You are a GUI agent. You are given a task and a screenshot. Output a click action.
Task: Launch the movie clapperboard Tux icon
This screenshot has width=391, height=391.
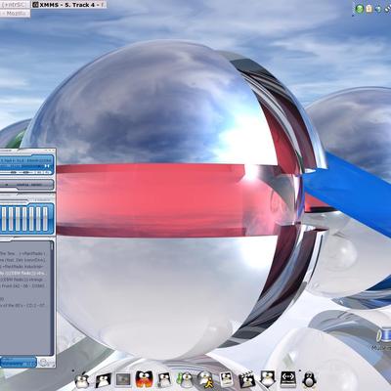pos(246,380)
